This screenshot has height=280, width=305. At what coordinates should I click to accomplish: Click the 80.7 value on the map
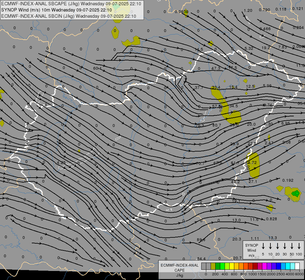[x=217, y=125]
